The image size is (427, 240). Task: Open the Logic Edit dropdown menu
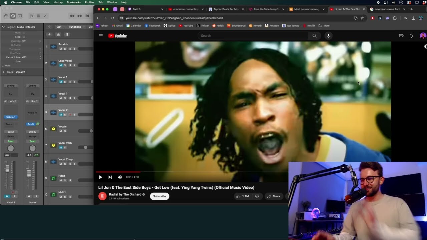click(60, 27)
